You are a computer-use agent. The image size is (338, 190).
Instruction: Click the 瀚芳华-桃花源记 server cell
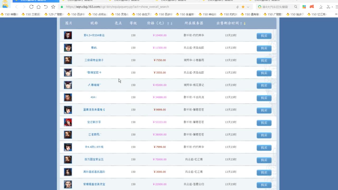point(194,85)
